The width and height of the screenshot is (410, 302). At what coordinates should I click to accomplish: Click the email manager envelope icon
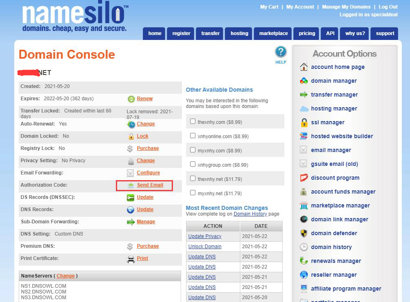pos(303,150)
